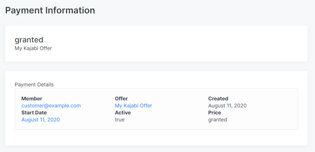315x152 pixels.
Task: Select the Active value true
Action: point(120,120)
